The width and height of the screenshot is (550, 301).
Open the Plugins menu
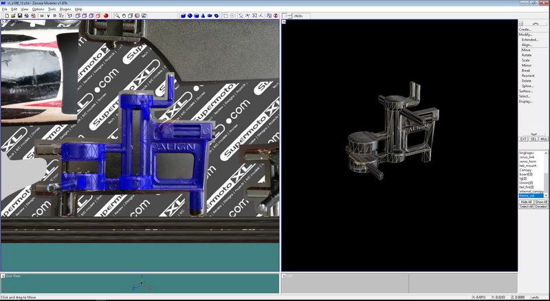[65, 9]
